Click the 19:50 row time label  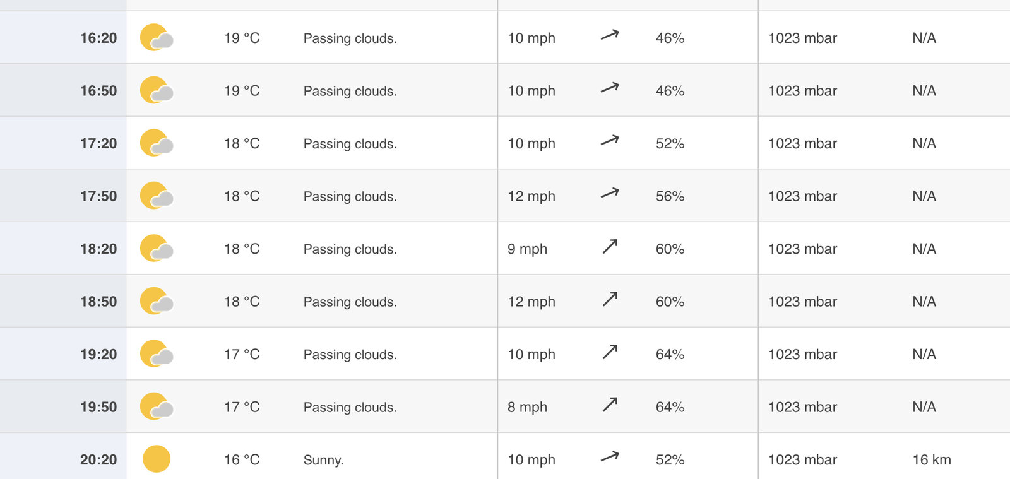98,407
